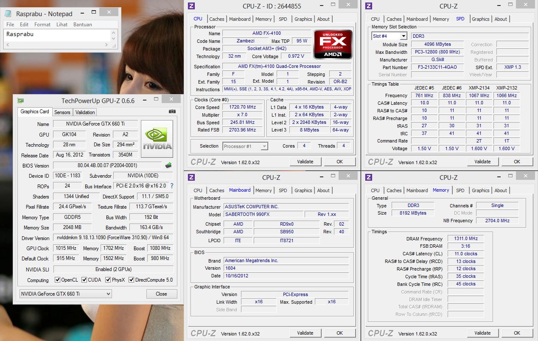Image resolution: width=538 pixels, height=341 pixels.
Task: Click the American Megatrends Inc. BIOS brand
Action: click(x=286, y=260)
